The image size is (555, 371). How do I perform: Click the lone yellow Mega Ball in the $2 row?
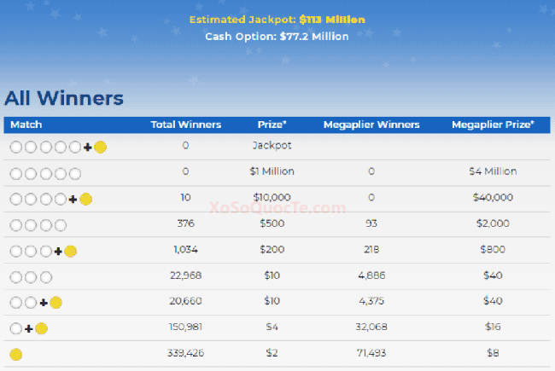pyautogui.click(x=15, y=355)
